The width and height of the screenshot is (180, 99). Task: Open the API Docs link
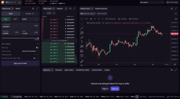(143, 97)
